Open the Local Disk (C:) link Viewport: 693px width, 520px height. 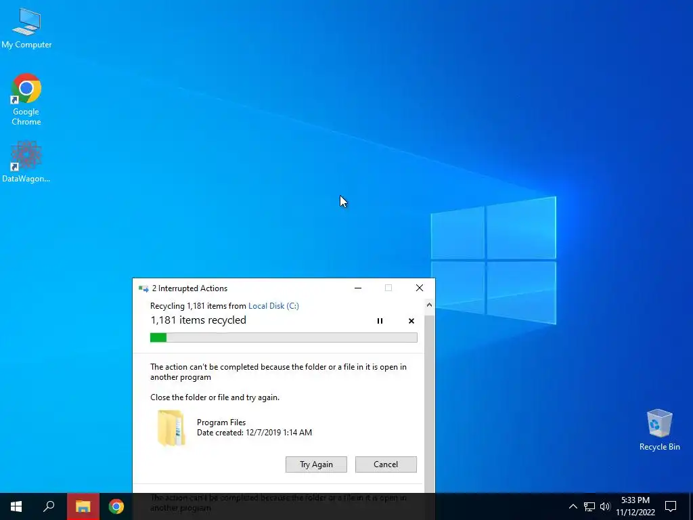pyautogui.click(x=273, y=306)
